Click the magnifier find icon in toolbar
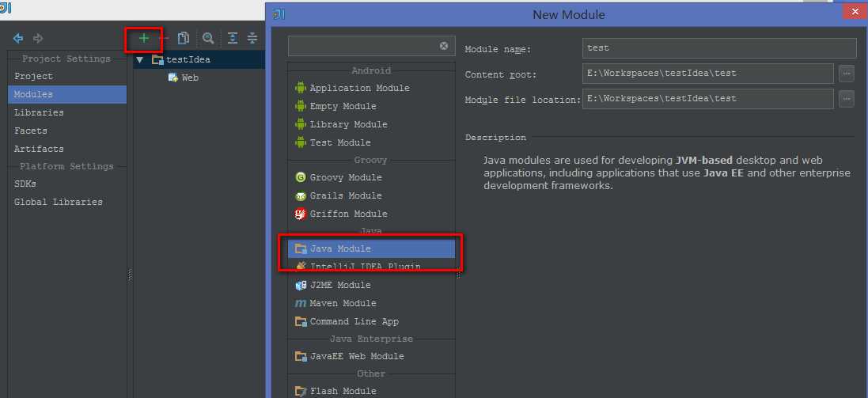The image size is (868, 398). point(208,38)
